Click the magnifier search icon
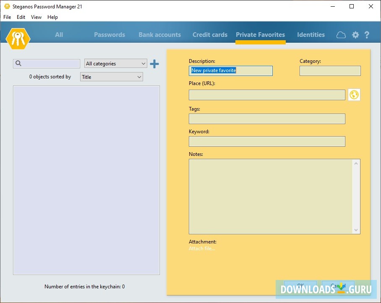Viewport: 381px width, 303px height. coord(18,64)
